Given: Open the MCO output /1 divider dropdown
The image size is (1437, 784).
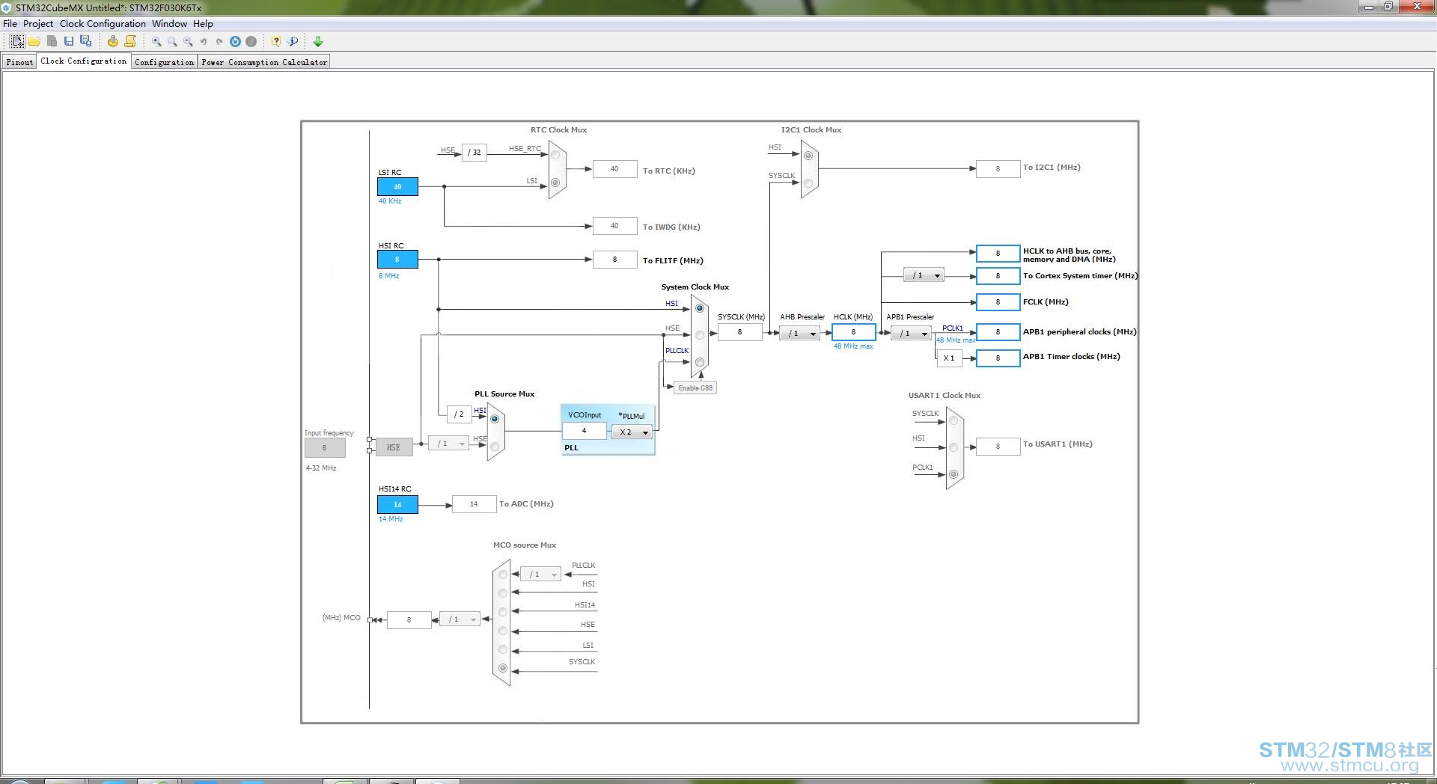Looking at the screenshot, I should point(460,619).
